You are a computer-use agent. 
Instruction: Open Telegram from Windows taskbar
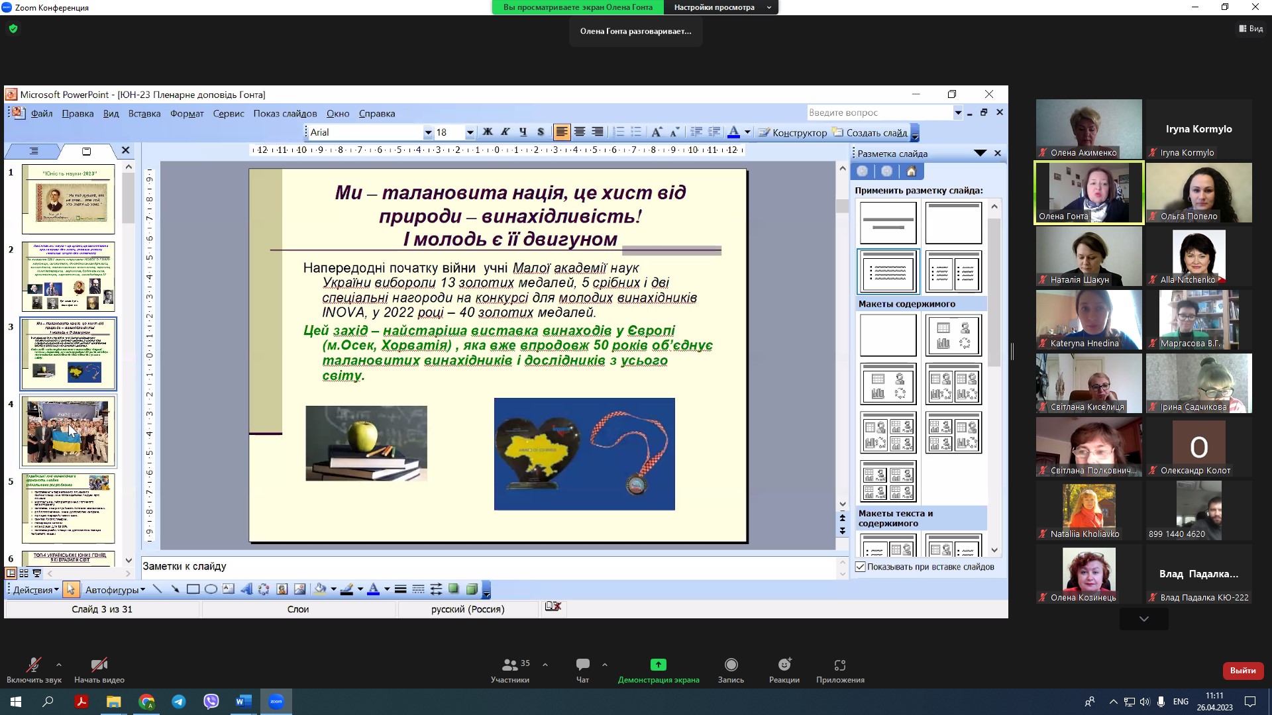coord(179,702)
